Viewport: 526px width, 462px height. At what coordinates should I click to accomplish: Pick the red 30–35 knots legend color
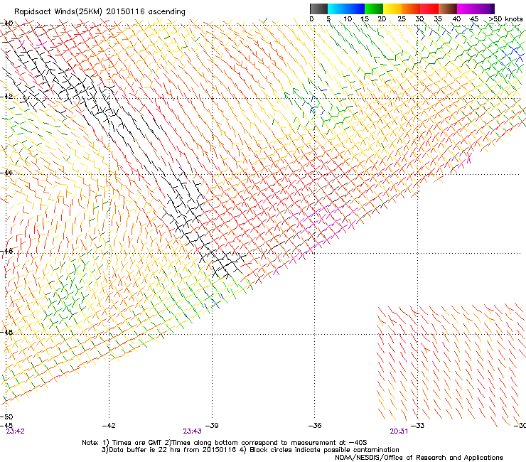point(429,9)
